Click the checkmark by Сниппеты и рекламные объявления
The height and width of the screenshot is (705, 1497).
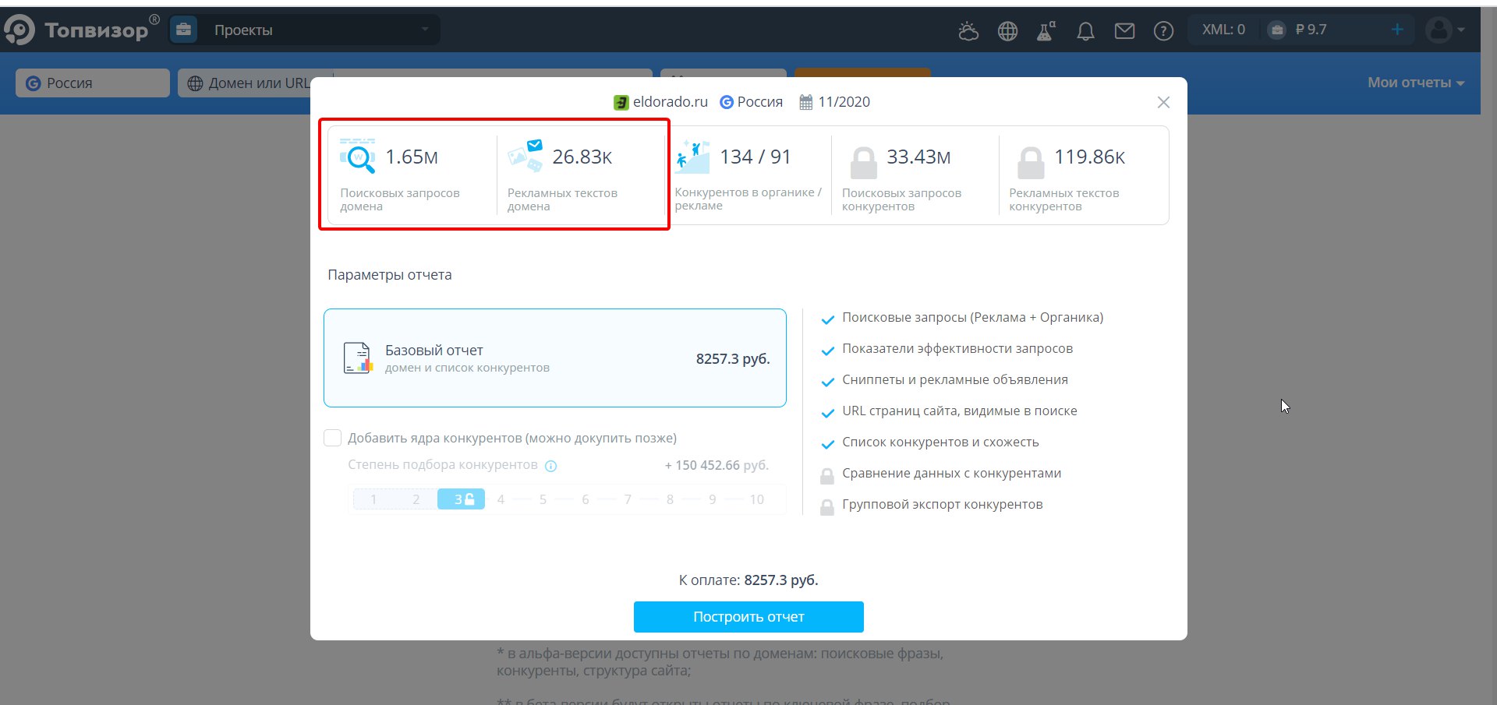(828, 382)
